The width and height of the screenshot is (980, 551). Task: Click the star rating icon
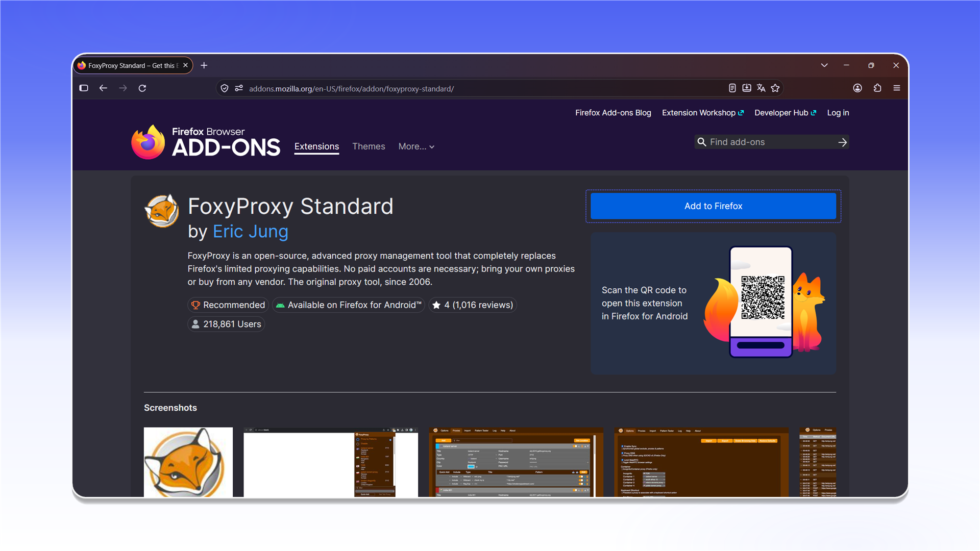(x=436, y=305)
